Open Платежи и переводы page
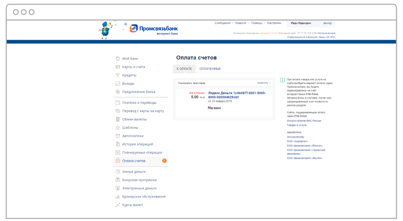Viewport: 403px width, 221px height. tap(139, 102)
